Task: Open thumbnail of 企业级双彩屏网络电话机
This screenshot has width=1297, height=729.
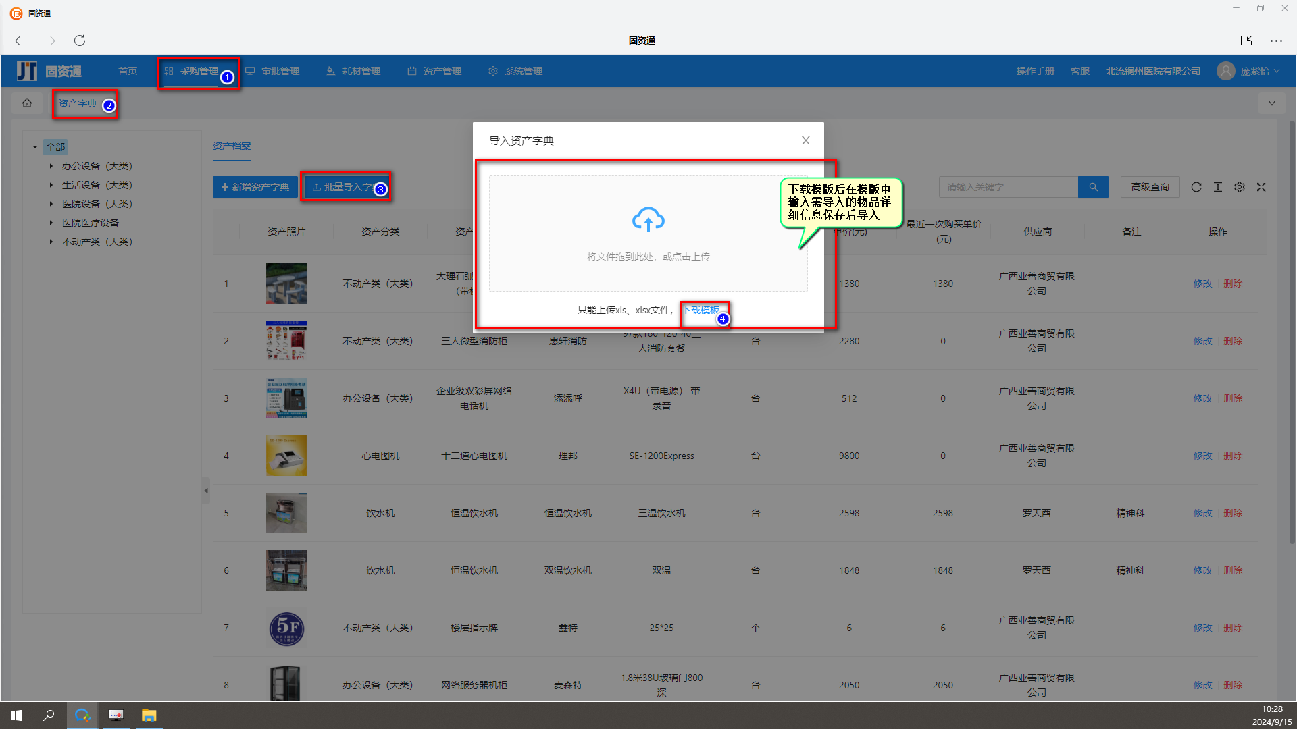Action: coord(286,398)
